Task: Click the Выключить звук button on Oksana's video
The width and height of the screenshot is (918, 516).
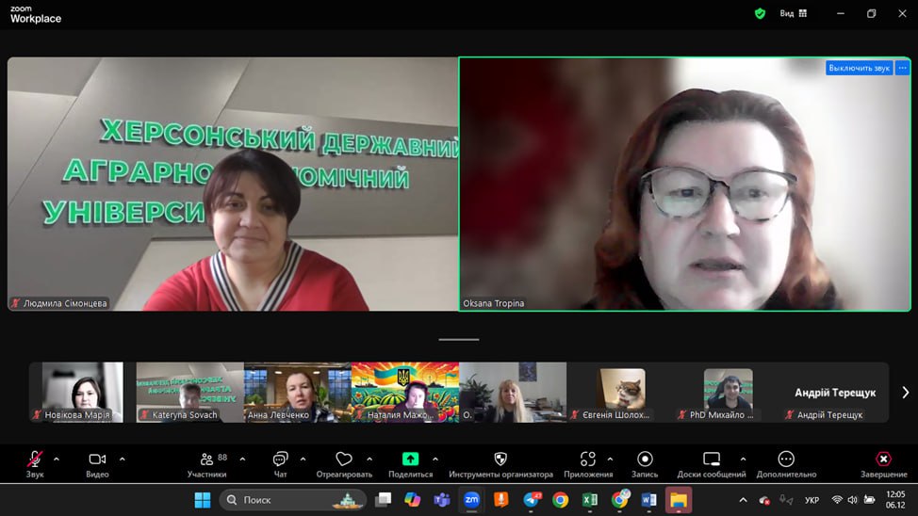Action: point(859,68)
